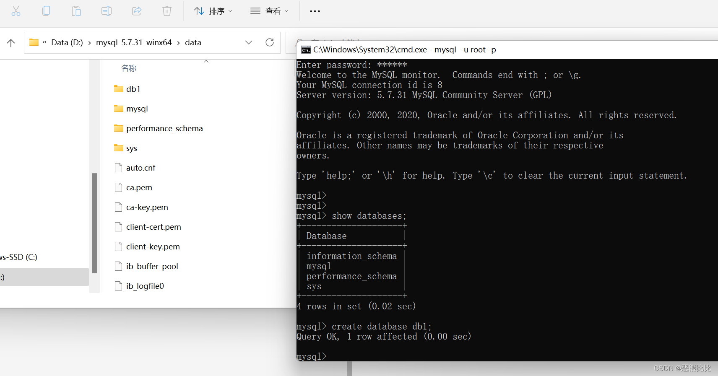
Task: Select the SSD (C:) drive in sidebar
Action: [19, 257]
